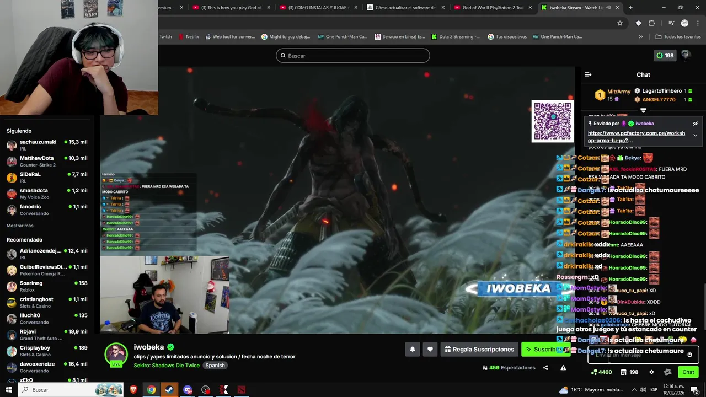The height and width of the screenshot is (397, 706).
Task: Hide the pinned chat message
Action: (x=695, y=124)
